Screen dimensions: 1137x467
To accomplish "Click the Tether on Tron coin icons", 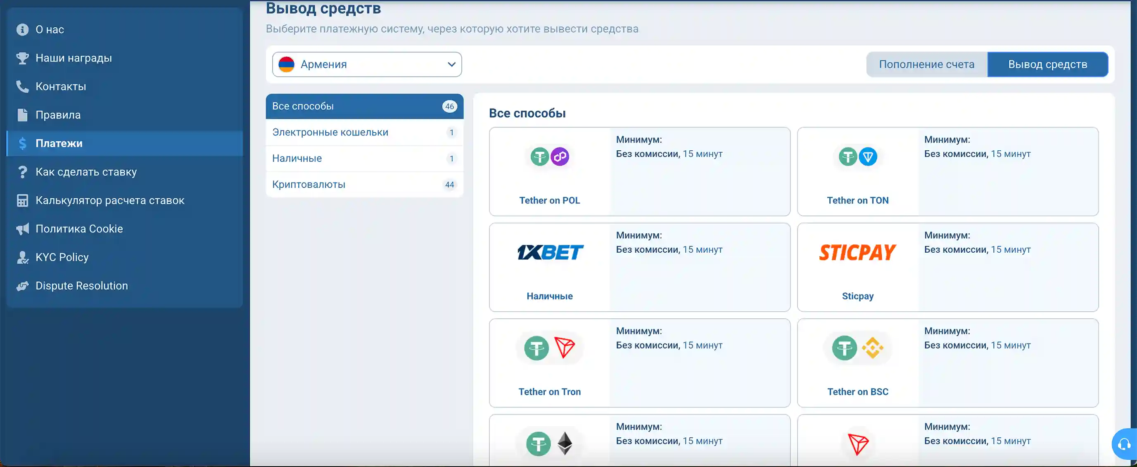I will (x=550, y=348).
